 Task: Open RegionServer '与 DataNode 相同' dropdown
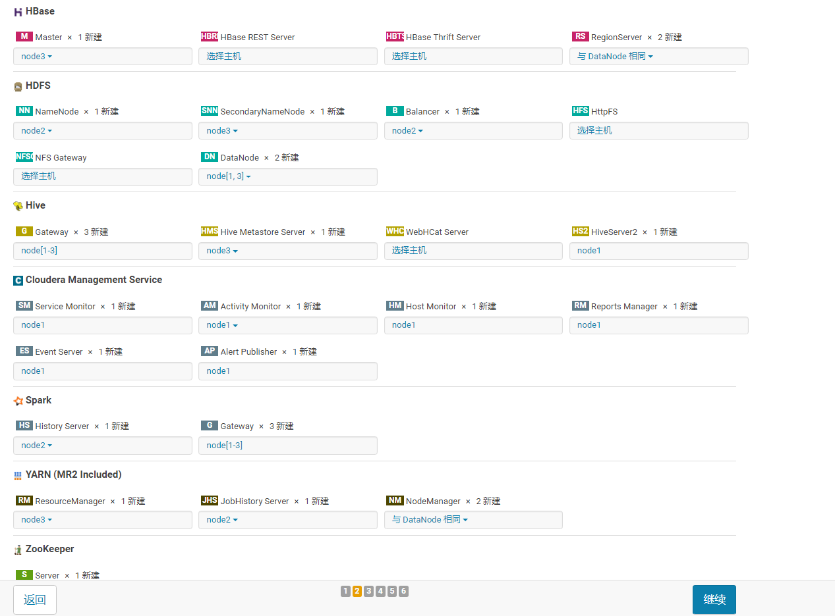coord(659,57)
